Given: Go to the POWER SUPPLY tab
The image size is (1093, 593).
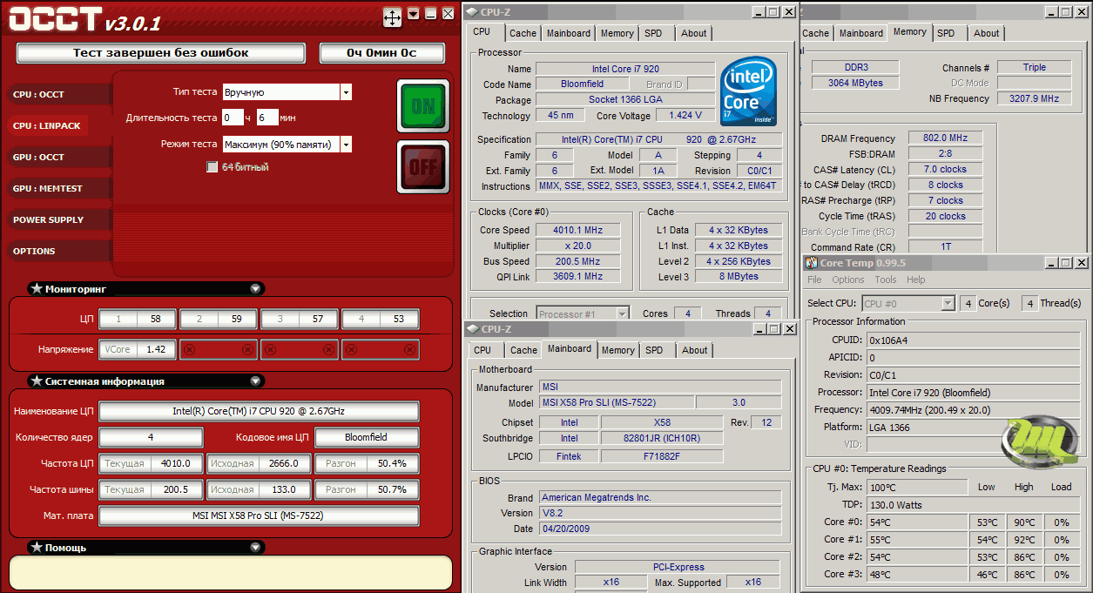Looking at the screenshot, I should coord(49,219).
